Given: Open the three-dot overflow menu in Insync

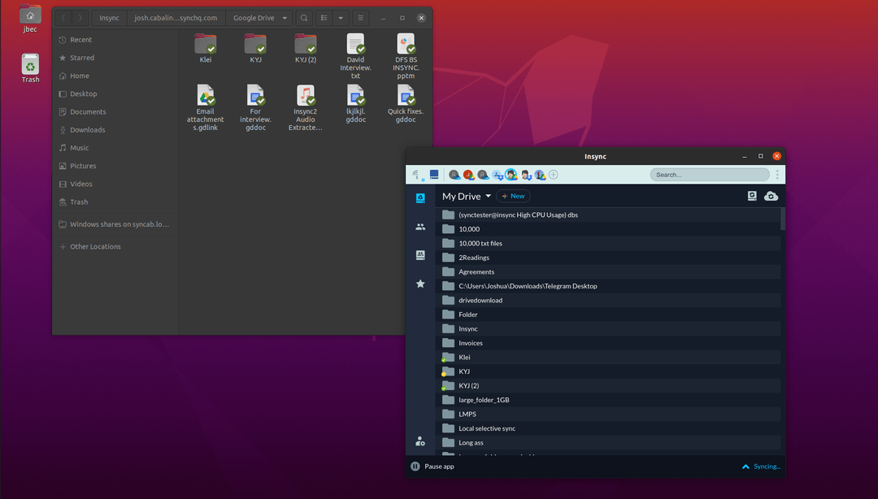Looking at the screenshot, I should pyautogui.click(x=778, y=174).
